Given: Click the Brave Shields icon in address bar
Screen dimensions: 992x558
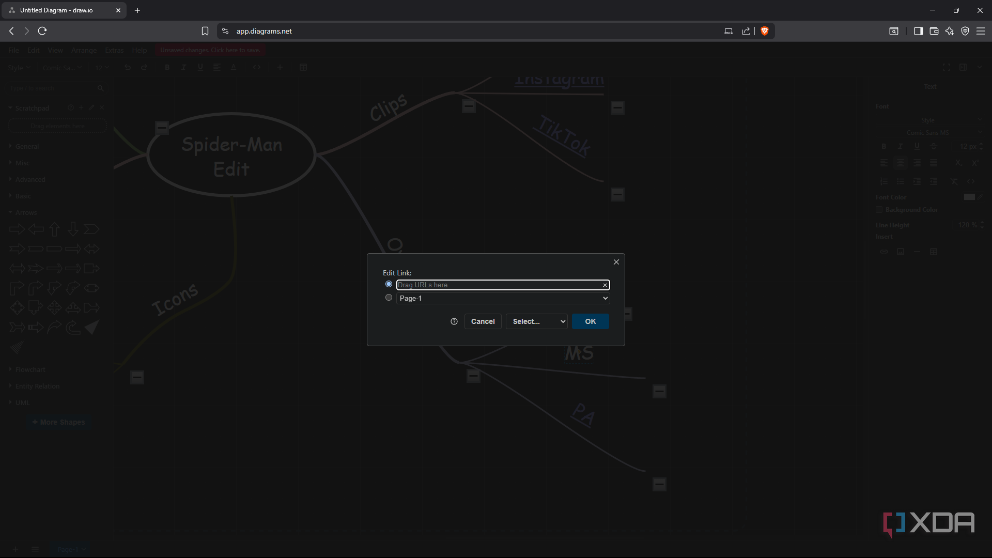Looking at the screenshot, I should click(x=765, y=31).
